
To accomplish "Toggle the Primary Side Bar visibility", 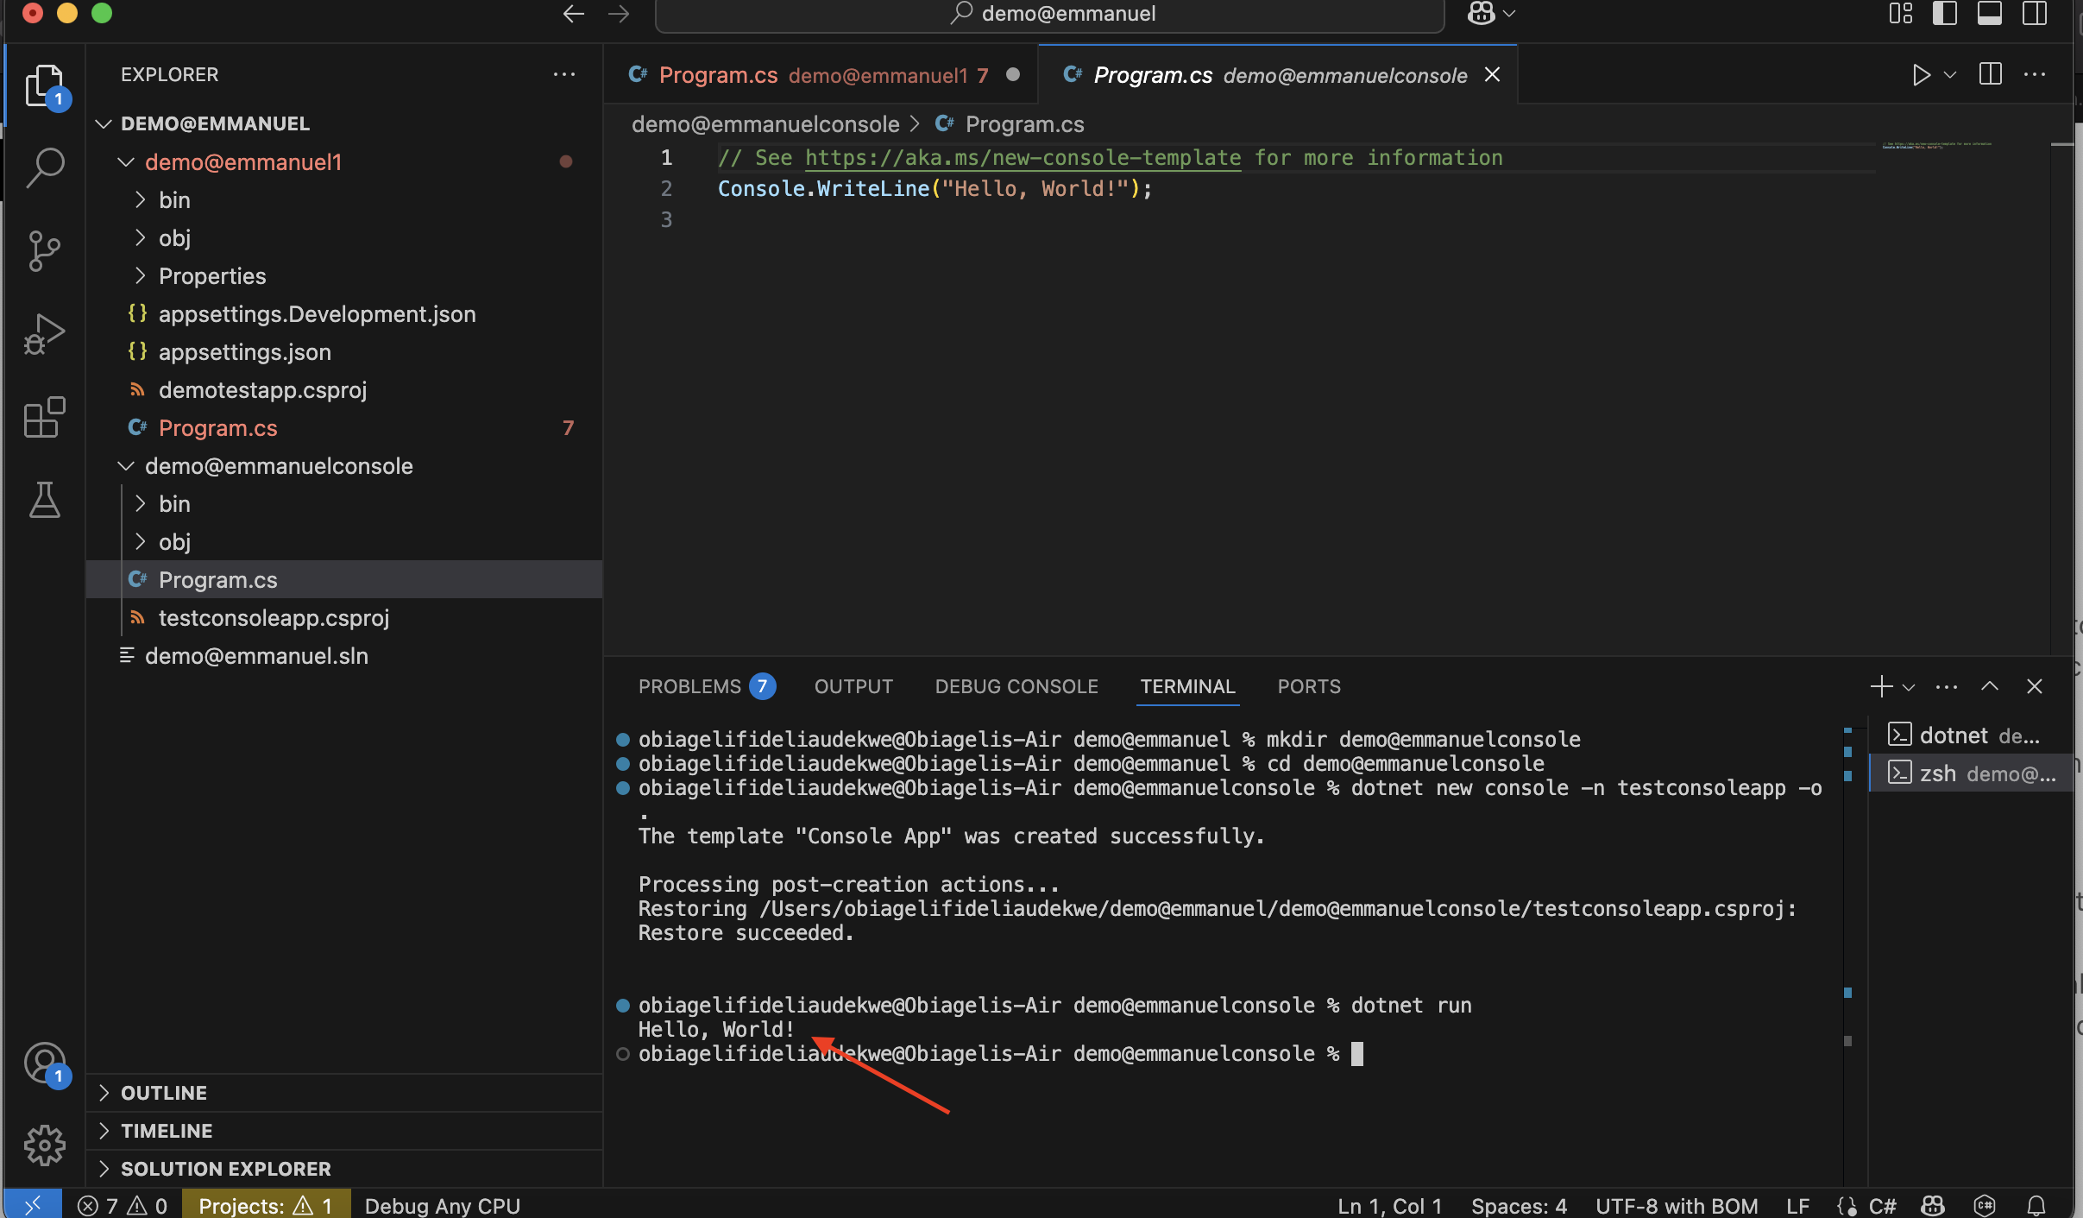I will coord(1945,14).
